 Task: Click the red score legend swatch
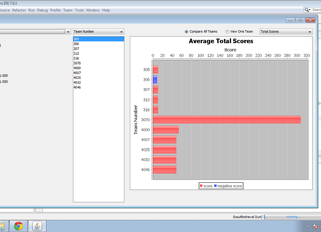click(201, 186)
